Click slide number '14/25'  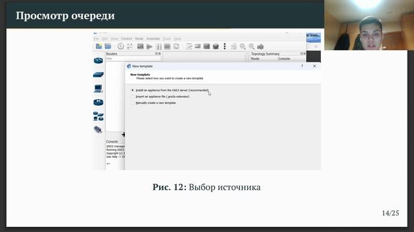pyautogui.click(x=390, y=213)
